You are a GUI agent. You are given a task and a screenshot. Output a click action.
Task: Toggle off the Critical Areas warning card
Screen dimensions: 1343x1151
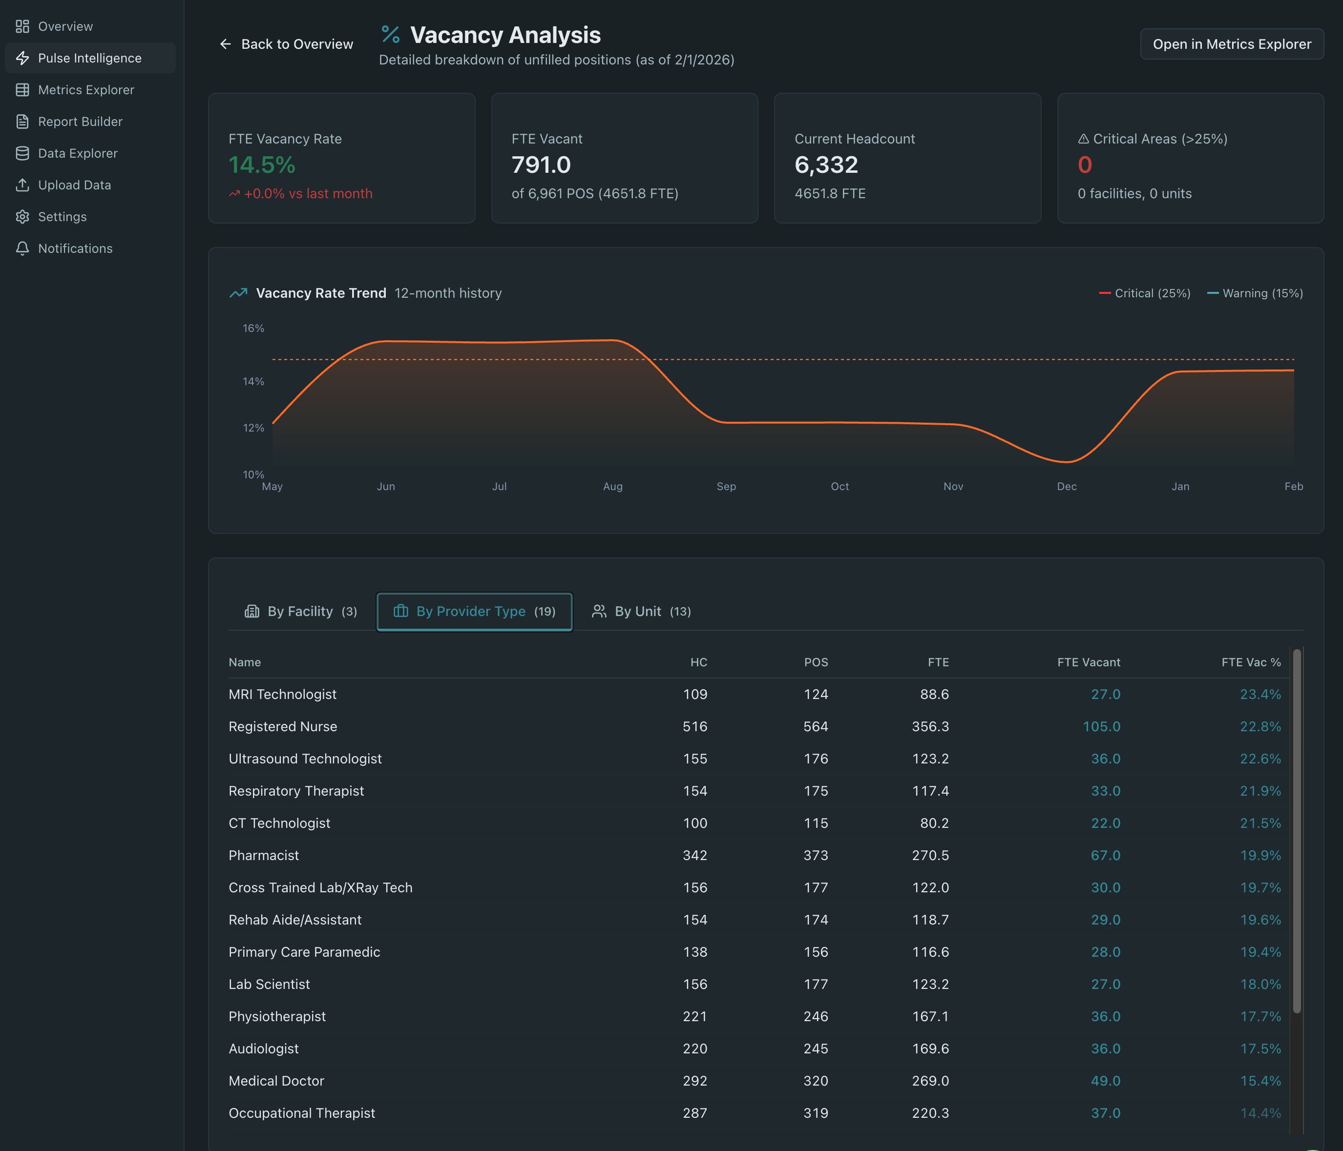[x=1191, y=158]
